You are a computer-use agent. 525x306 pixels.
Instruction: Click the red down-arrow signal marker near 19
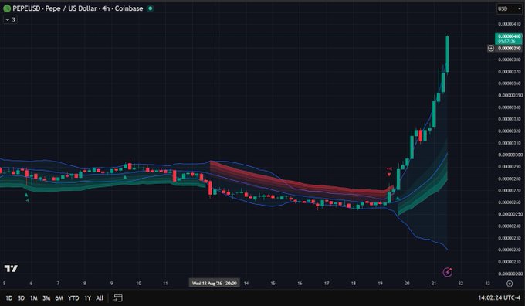tap(389, 175)
